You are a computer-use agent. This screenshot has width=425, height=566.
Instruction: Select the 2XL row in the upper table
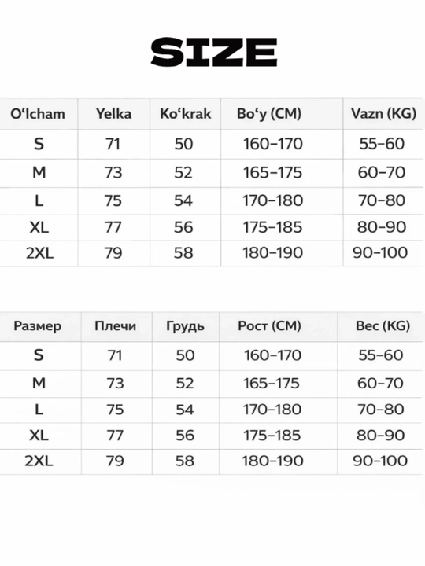[x=213, y=253]
